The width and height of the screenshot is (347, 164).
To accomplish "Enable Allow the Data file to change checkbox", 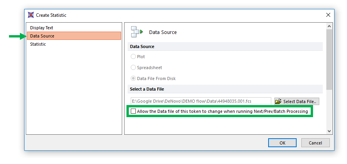I will (133, 111).
